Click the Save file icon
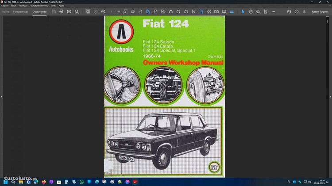 click(54, 11)
